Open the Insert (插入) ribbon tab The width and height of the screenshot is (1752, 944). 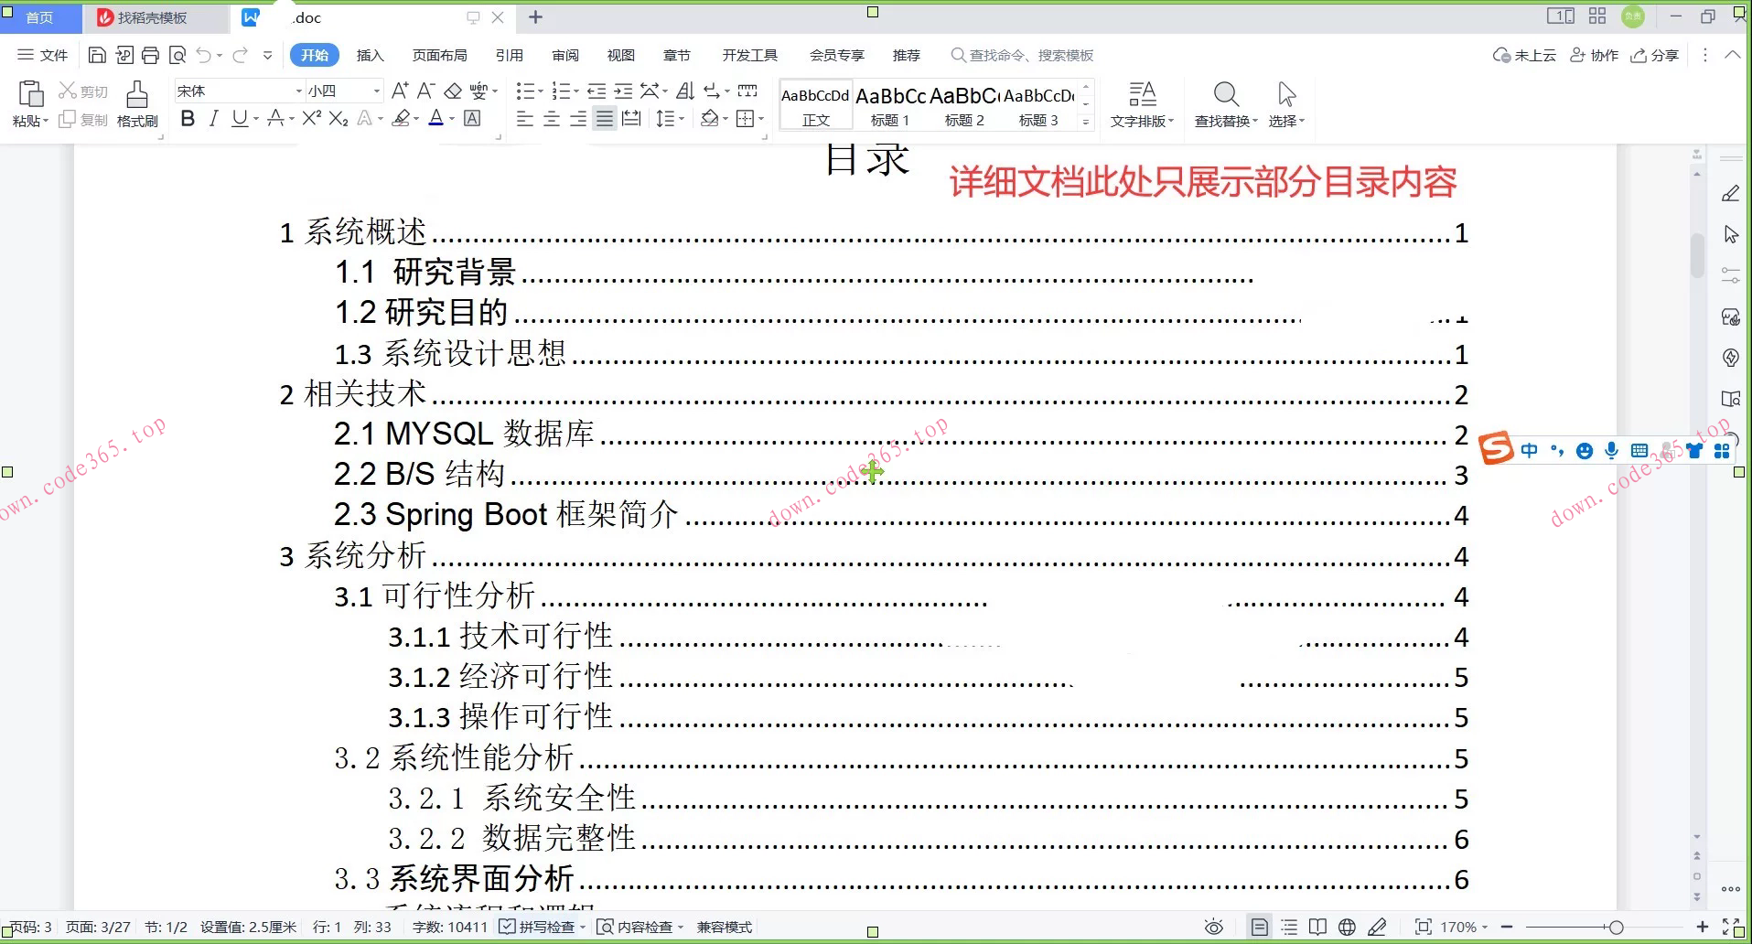[370, 56]
